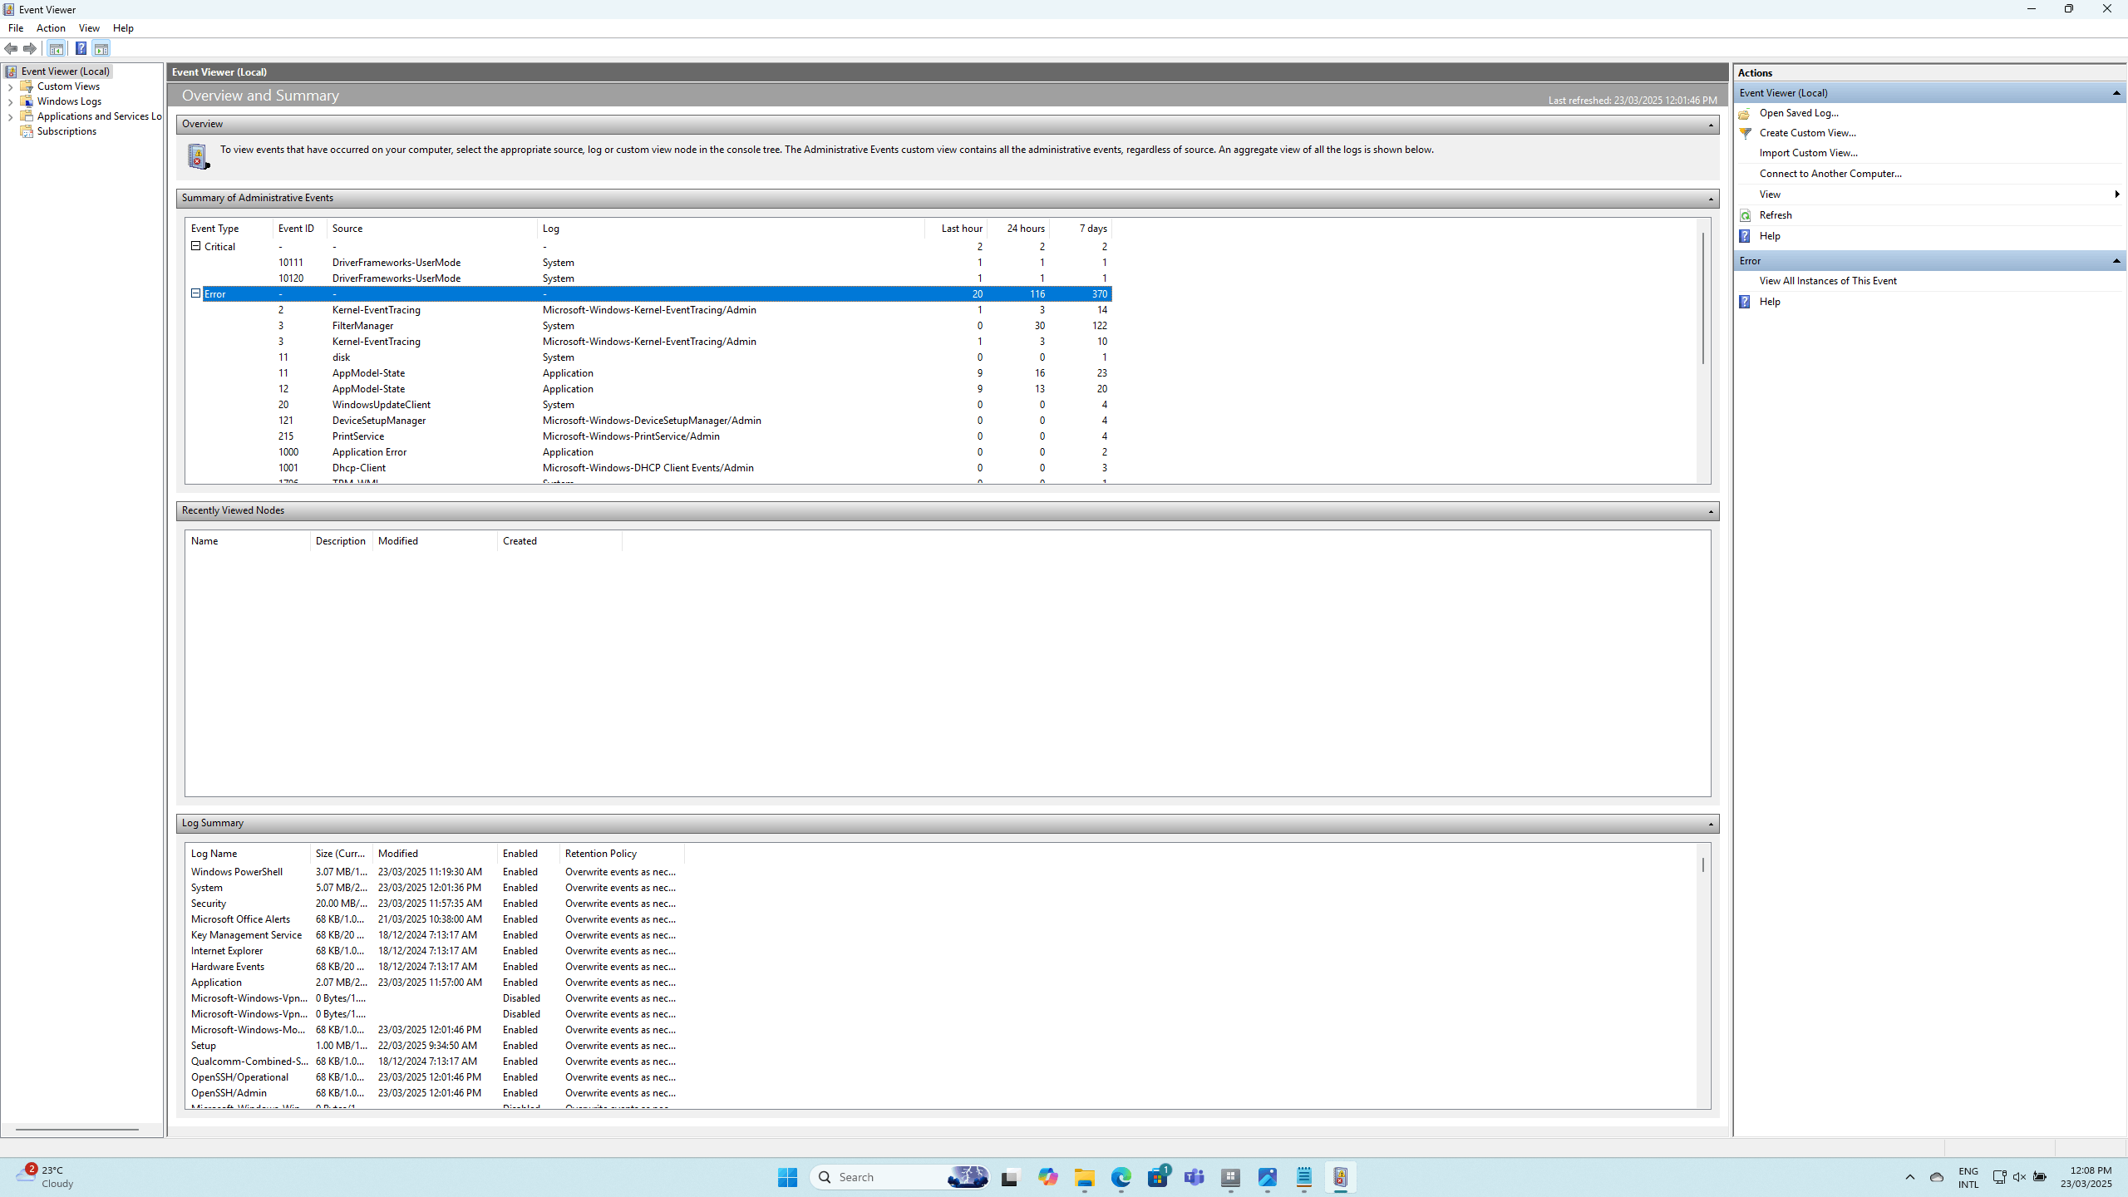Click Show/Hide Console Tree toolbar icon
This screenshot has width=2128, height=1197.
pos(57,49)
